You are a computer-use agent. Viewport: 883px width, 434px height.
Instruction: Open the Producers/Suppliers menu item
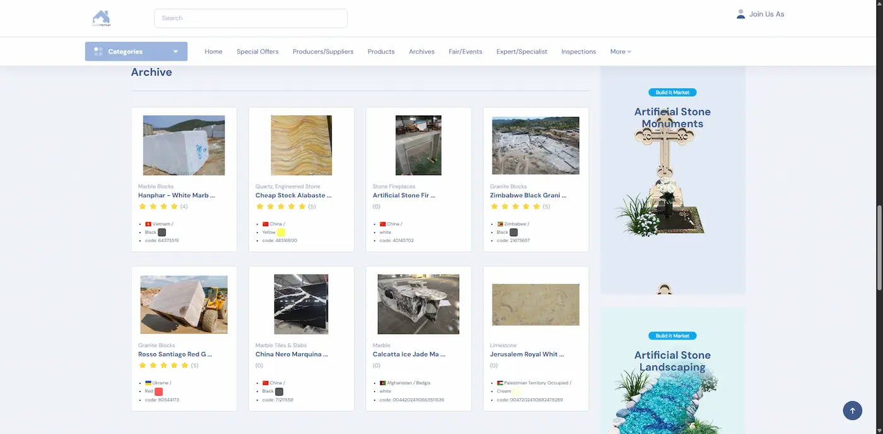click(x=323, y=52)
